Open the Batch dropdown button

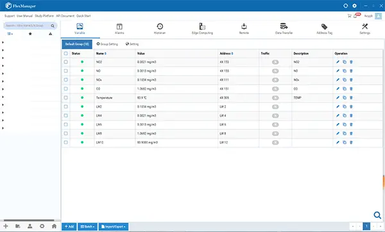88,227
